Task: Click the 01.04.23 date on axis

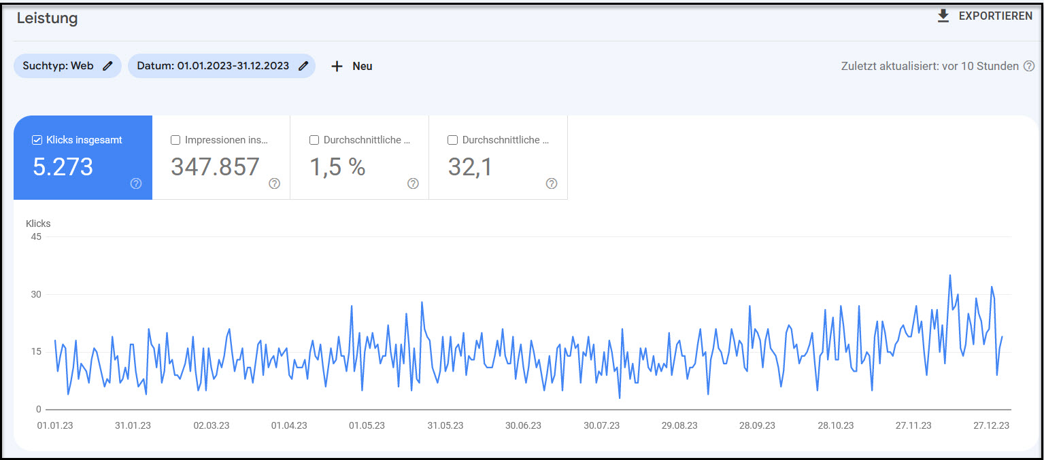Action: coord(289,425)
